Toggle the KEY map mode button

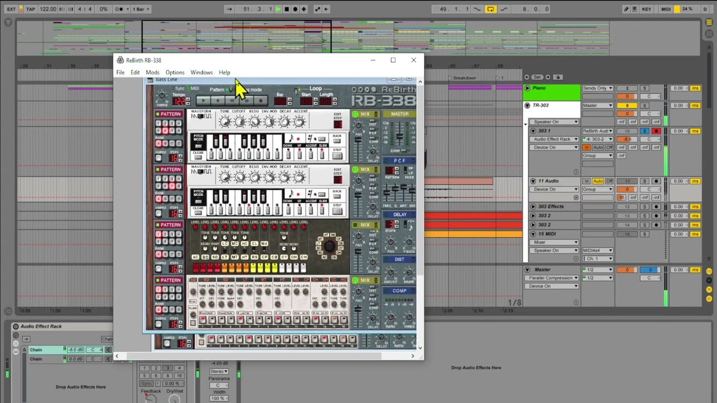tap(647, 9)
